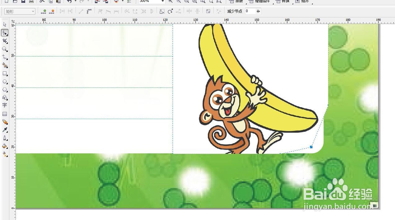Select the Basic Shapes tool
Screen dimensions: 395x220
coord(4,97)
